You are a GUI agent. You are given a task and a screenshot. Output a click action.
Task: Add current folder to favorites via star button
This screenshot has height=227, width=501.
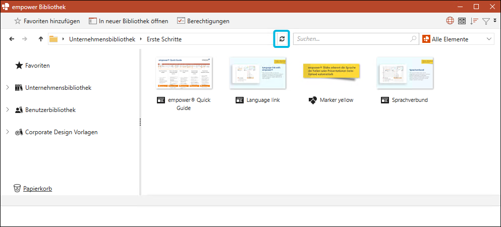pyautogui.click(x=47, y=21)
